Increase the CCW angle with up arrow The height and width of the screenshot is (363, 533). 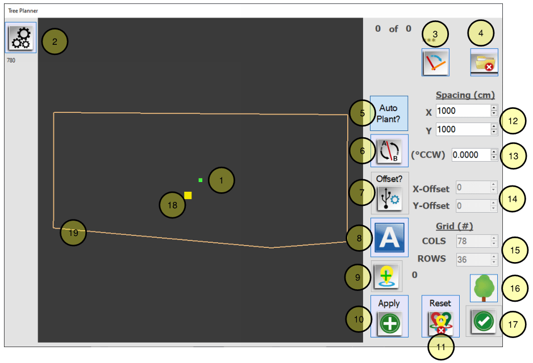tap(494, 151)
